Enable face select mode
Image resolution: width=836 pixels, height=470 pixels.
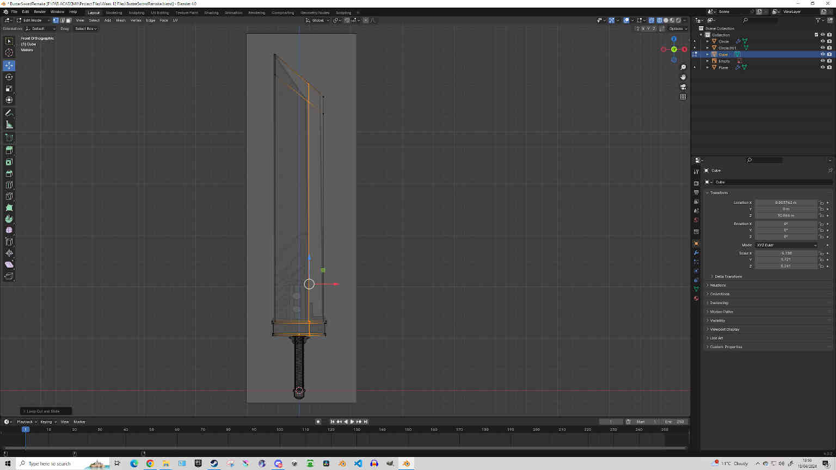[x=69, y=20]
